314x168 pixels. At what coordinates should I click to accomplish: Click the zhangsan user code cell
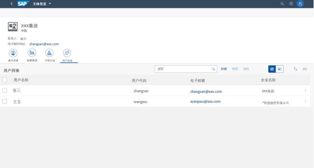[141, 91]
